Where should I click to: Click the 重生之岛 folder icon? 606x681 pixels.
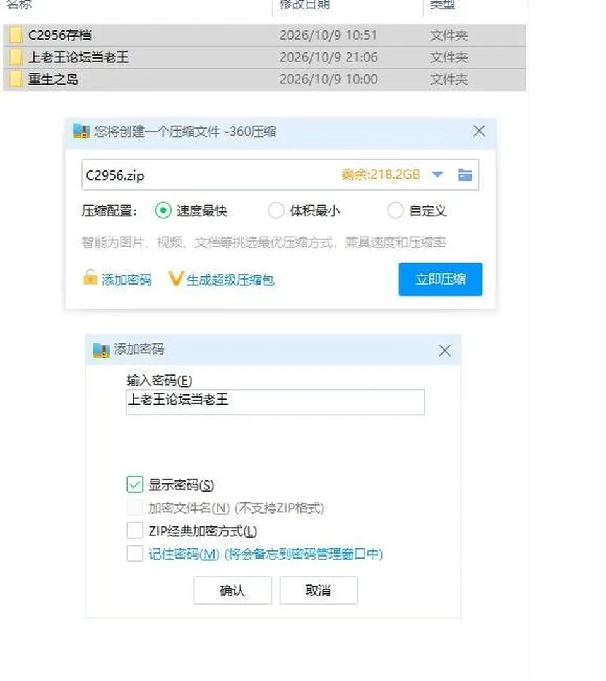coord(16,80)
